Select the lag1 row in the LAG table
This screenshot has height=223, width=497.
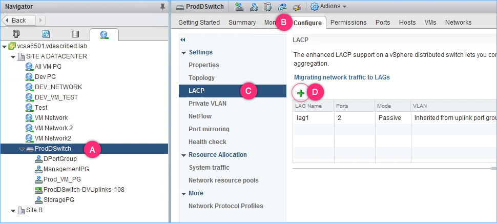(x=395, y=118)
